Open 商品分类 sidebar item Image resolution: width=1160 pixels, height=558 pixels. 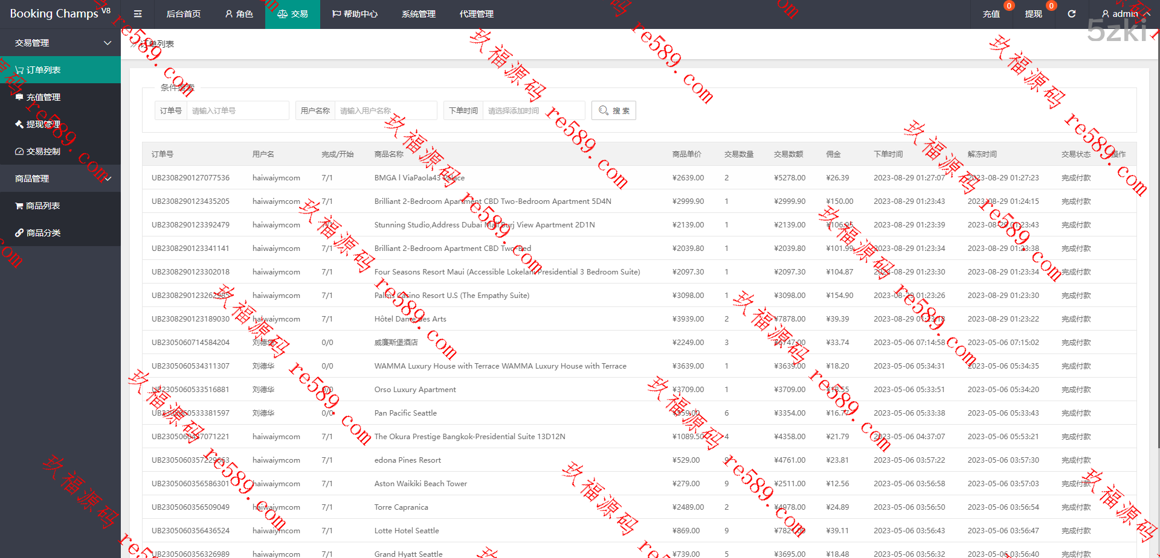[43, 233]
